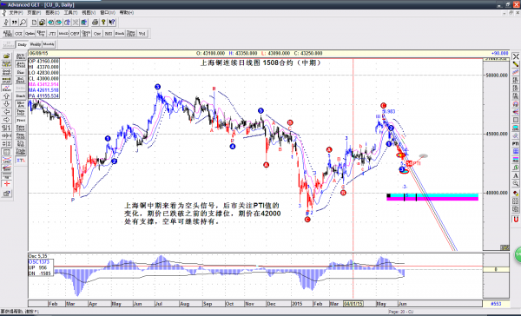Open the tools menu (T)

pos(70,13)
